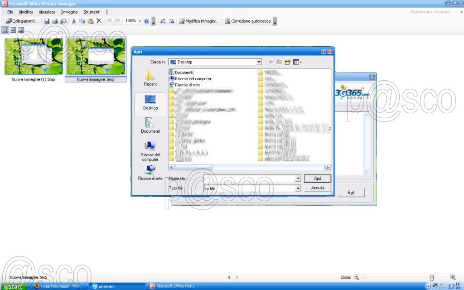464x290 pixels.
Task: Click the file list horizontal scrollbar thumb
Action: click(193, 168)
